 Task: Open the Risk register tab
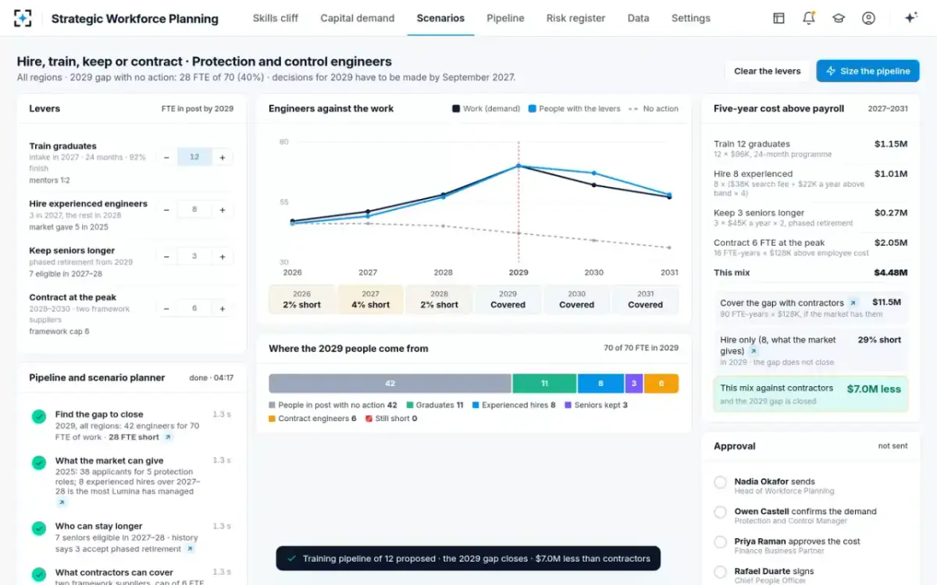point(575,18)
